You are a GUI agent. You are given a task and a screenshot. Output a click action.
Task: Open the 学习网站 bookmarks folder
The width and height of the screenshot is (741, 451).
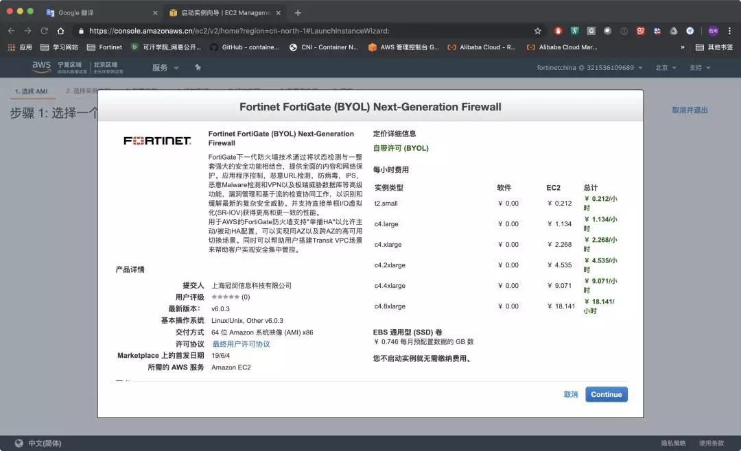tap(59, 47)
